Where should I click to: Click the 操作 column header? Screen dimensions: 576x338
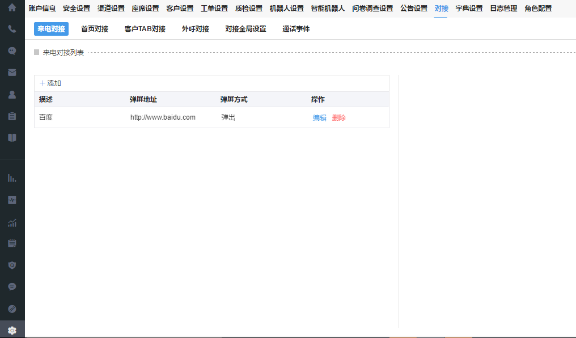tap(317, 99)
